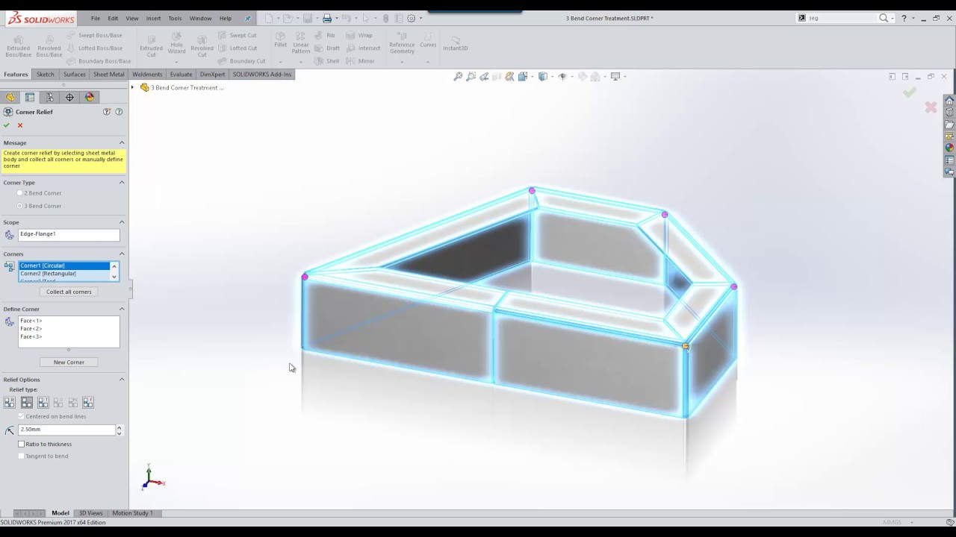Collapse the Corner Type section

122,182
